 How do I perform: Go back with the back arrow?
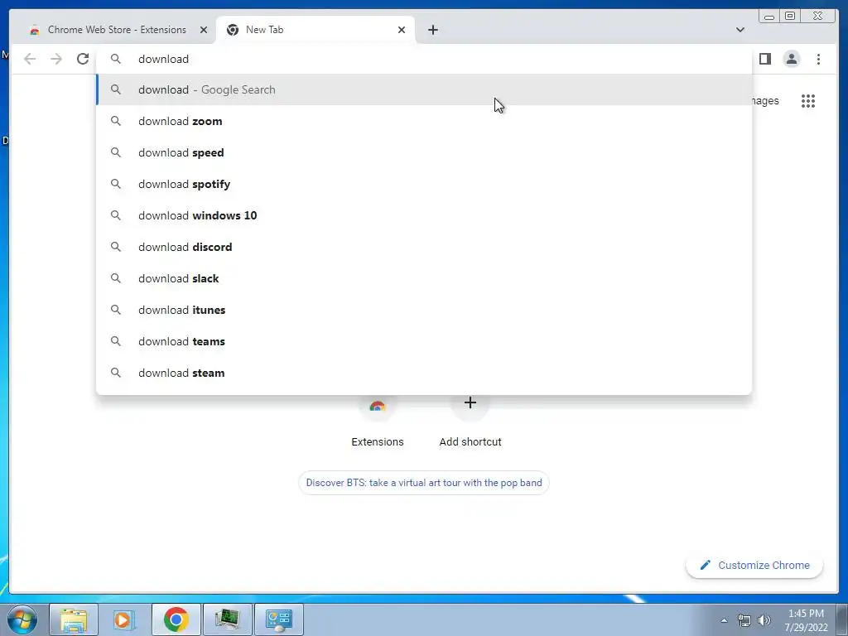click(x=30, y=59)
